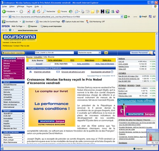Open the Download button dropdown arrow

[x=34, y=22]
